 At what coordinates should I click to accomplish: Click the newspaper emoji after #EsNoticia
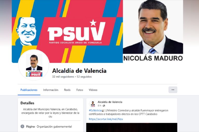[x=103, y=111]
